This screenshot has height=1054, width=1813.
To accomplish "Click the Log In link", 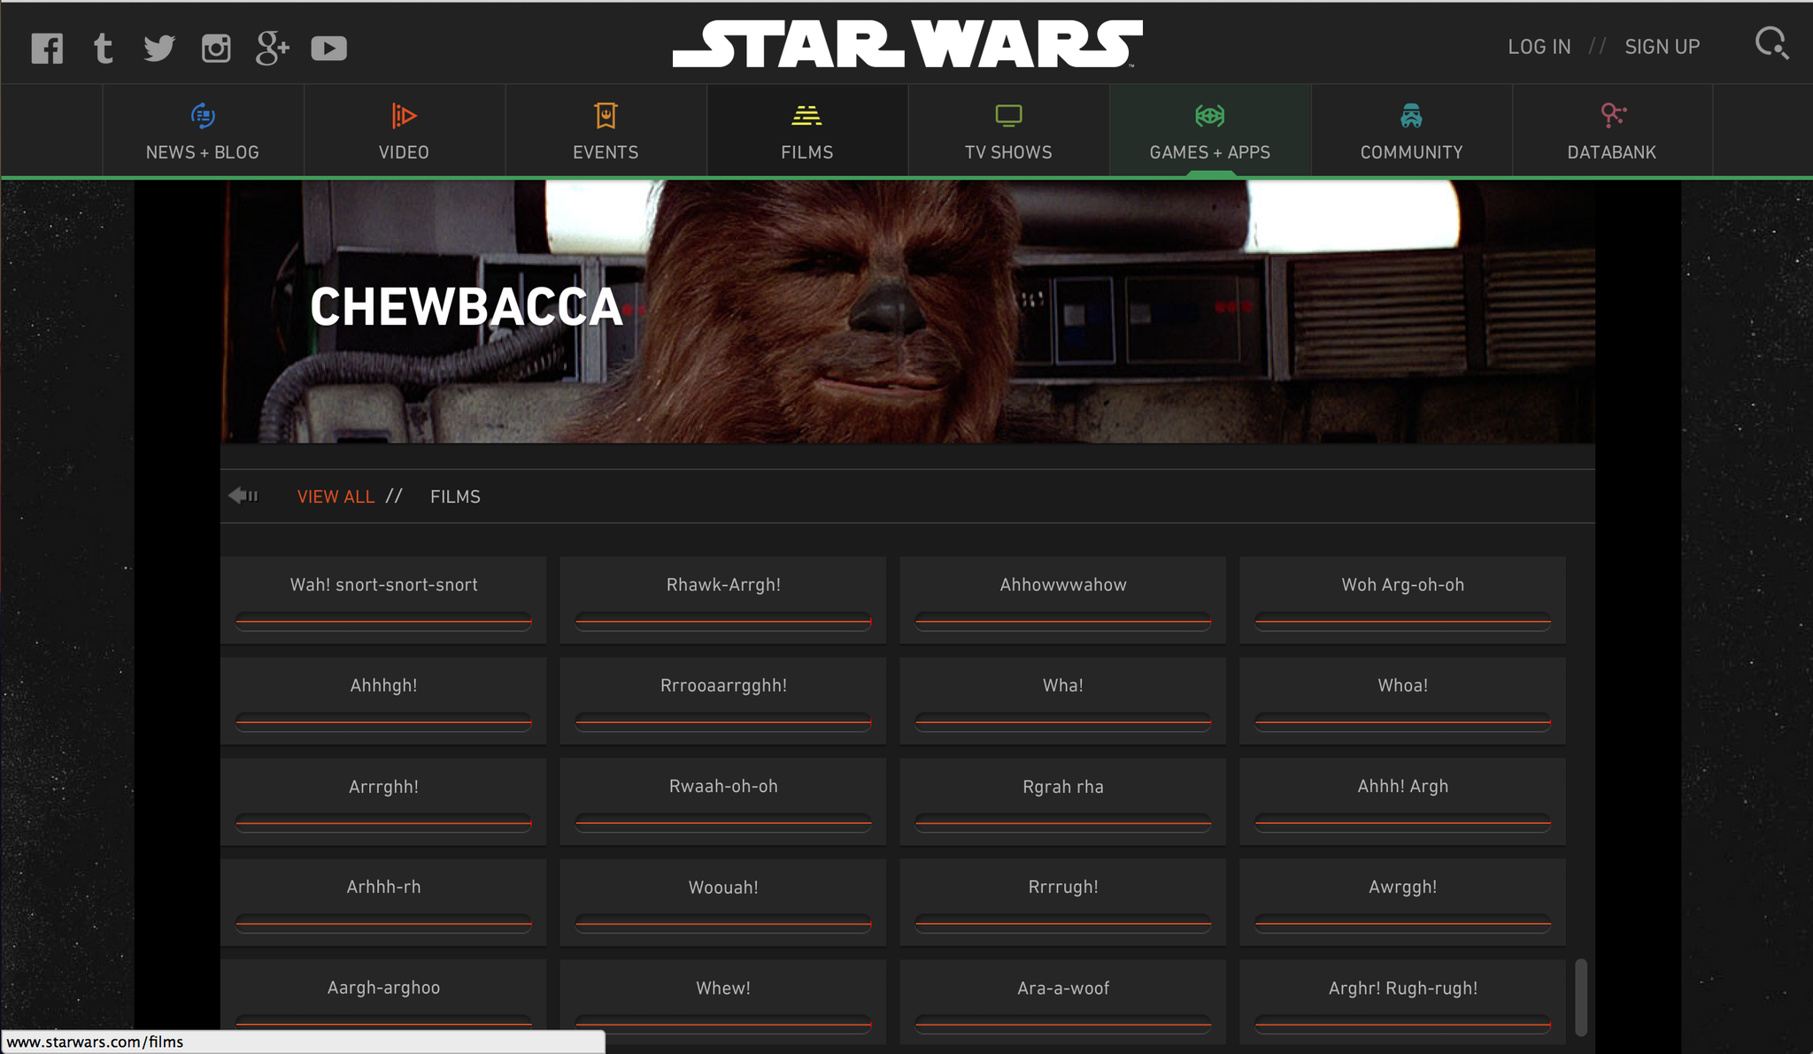I will pos(1539,47).
